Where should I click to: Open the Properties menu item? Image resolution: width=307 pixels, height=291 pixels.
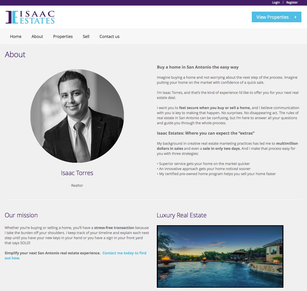click(63, 36)
